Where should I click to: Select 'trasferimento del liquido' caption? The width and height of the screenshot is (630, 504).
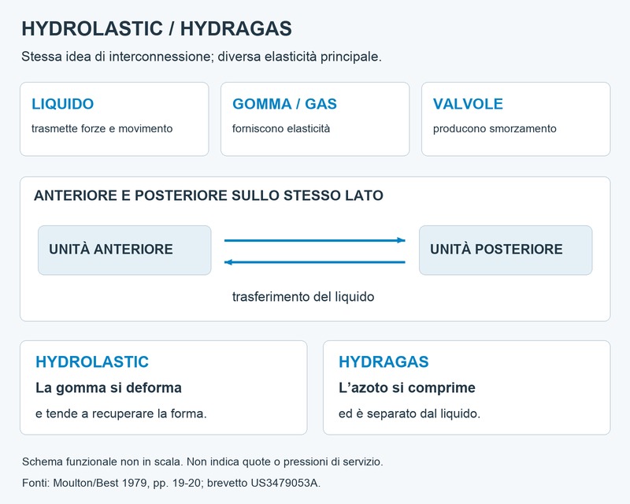(303, 297)
